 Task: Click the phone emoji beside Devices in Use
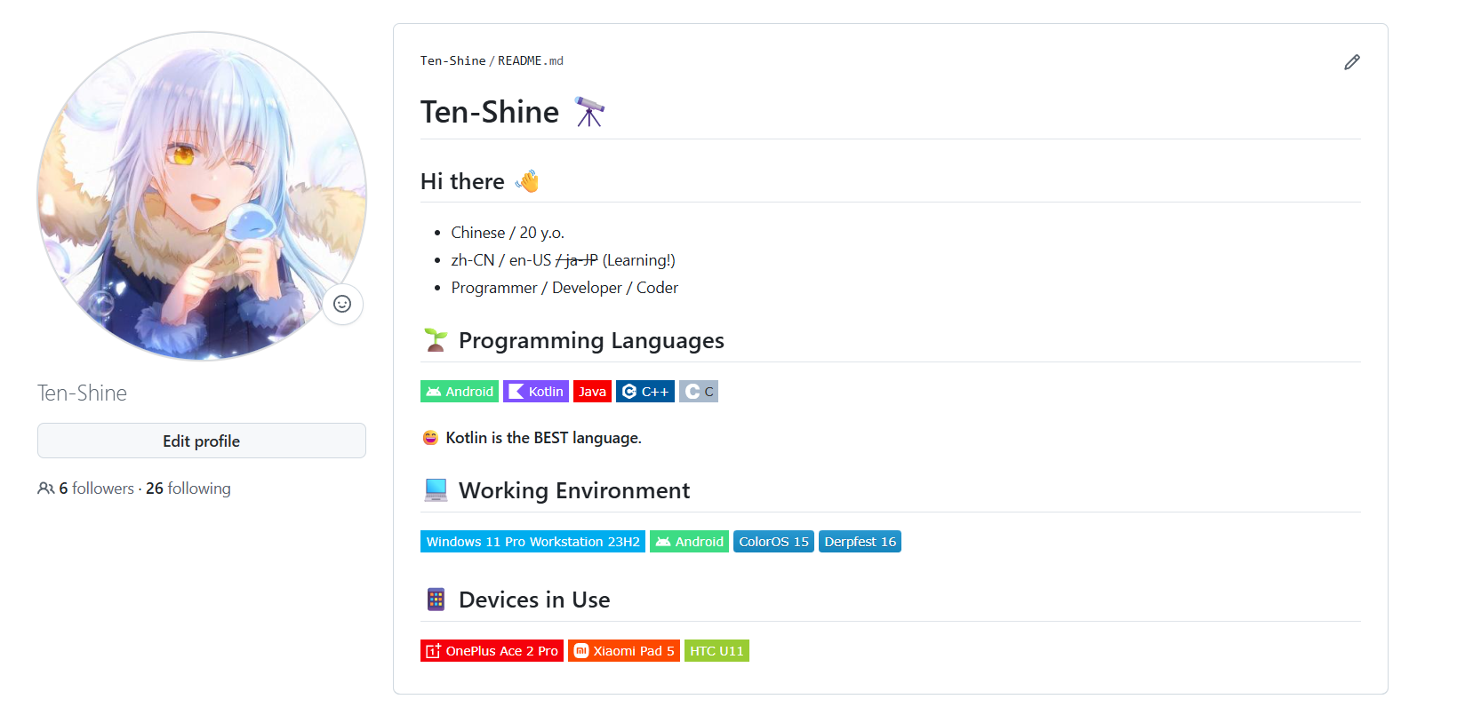coord(436,600)
